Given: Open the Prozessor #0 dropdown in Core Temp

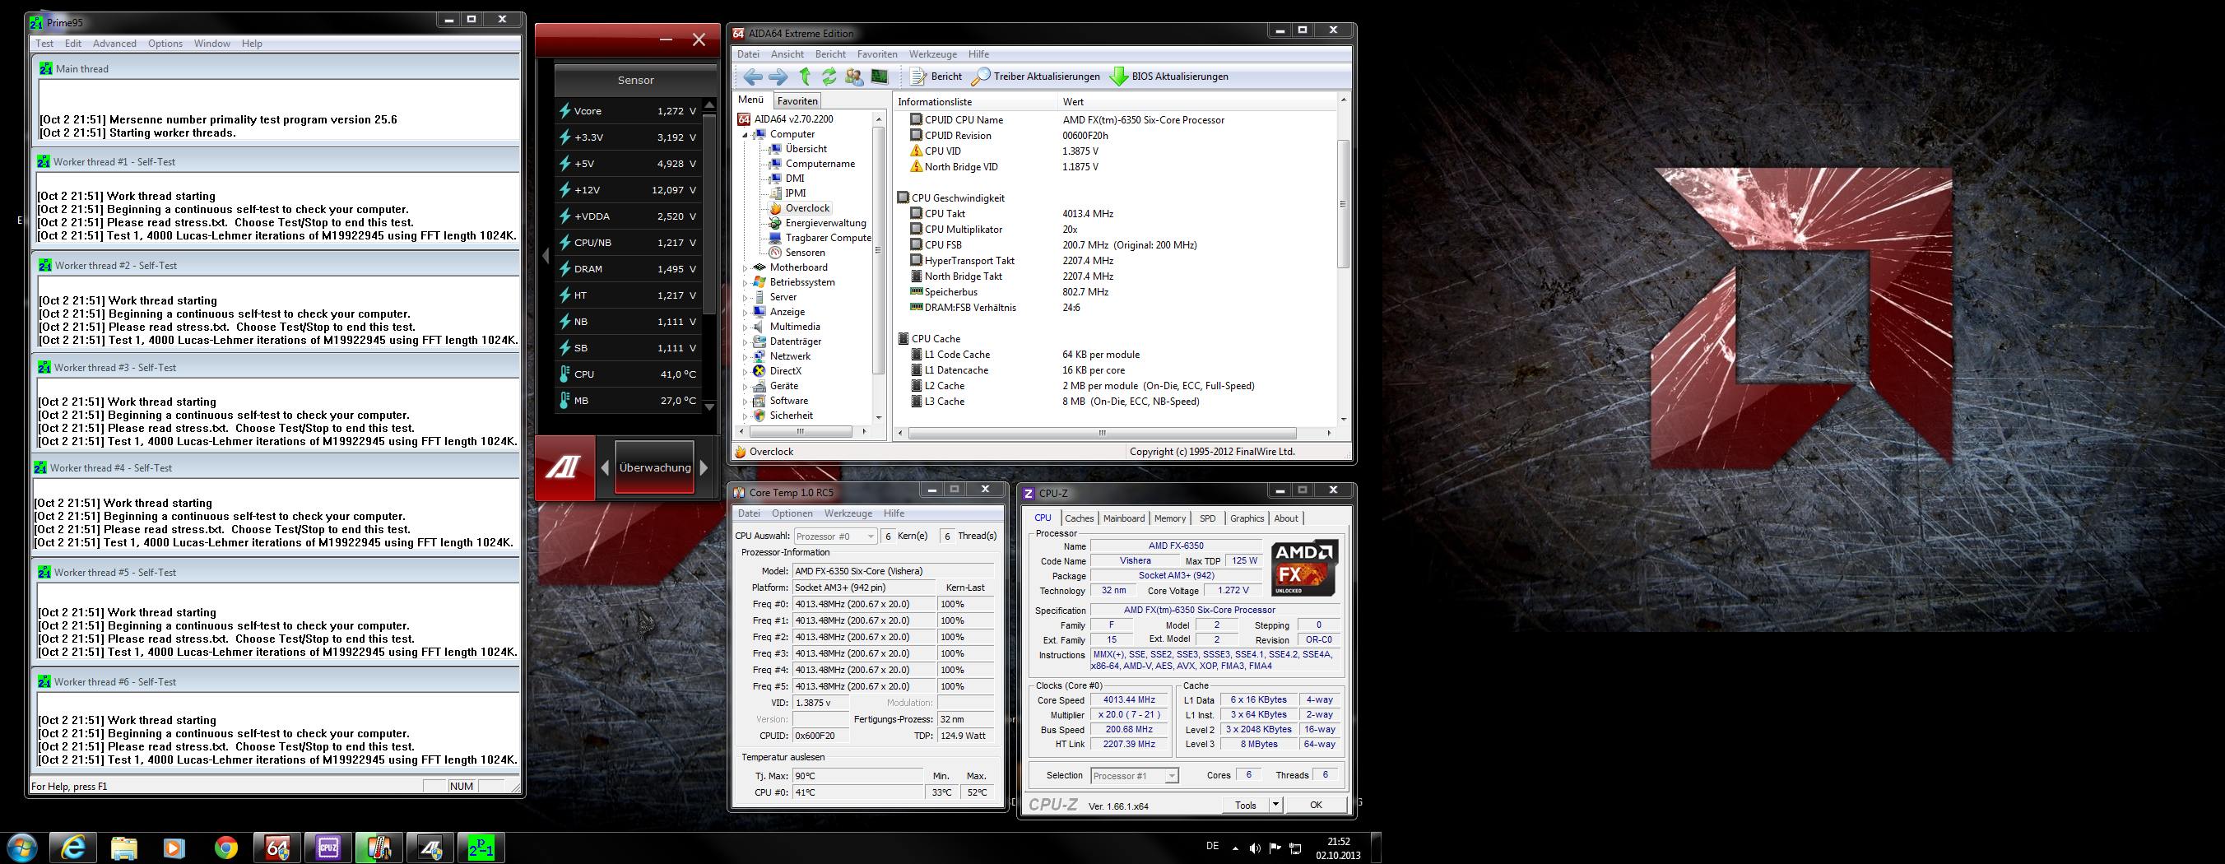Looking at the screenshot, I should (835, 537).
